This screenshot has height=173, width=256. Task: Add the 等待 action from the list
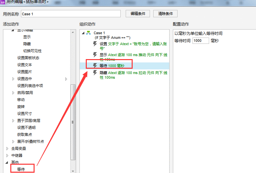coord(21,169)
